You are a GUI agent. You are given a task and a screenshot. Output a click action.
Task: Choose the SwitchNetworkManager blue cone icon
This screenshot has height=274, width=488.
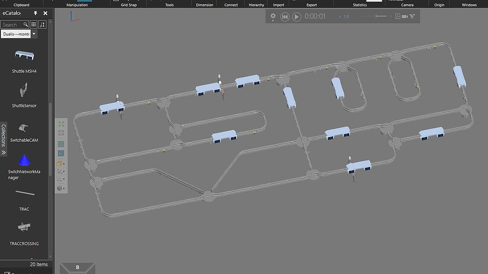tap(24, 160)
